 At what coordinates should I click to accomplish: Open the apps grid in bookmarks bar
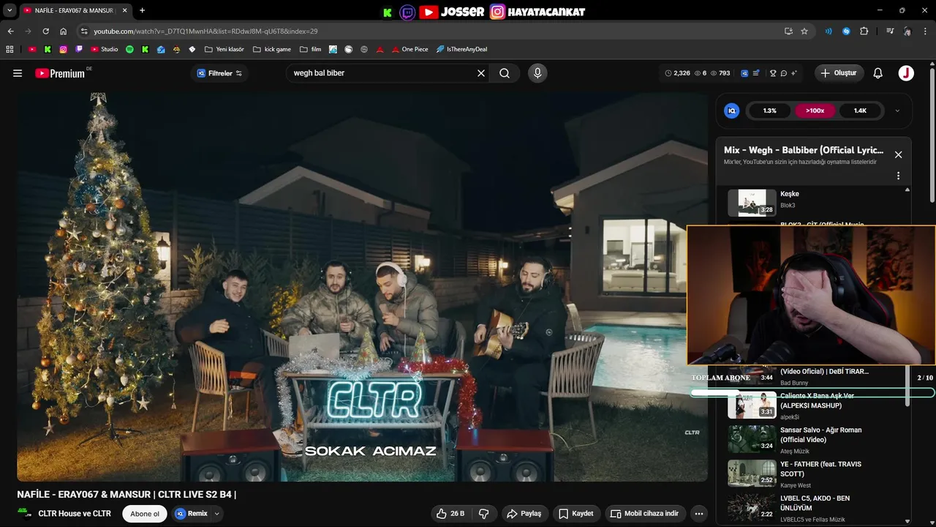pos(10,49)
